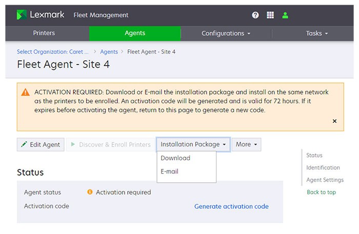Click the Agents breadcrumb link
359x234 pixels.
pyautogui.click(x=109, y=52)
